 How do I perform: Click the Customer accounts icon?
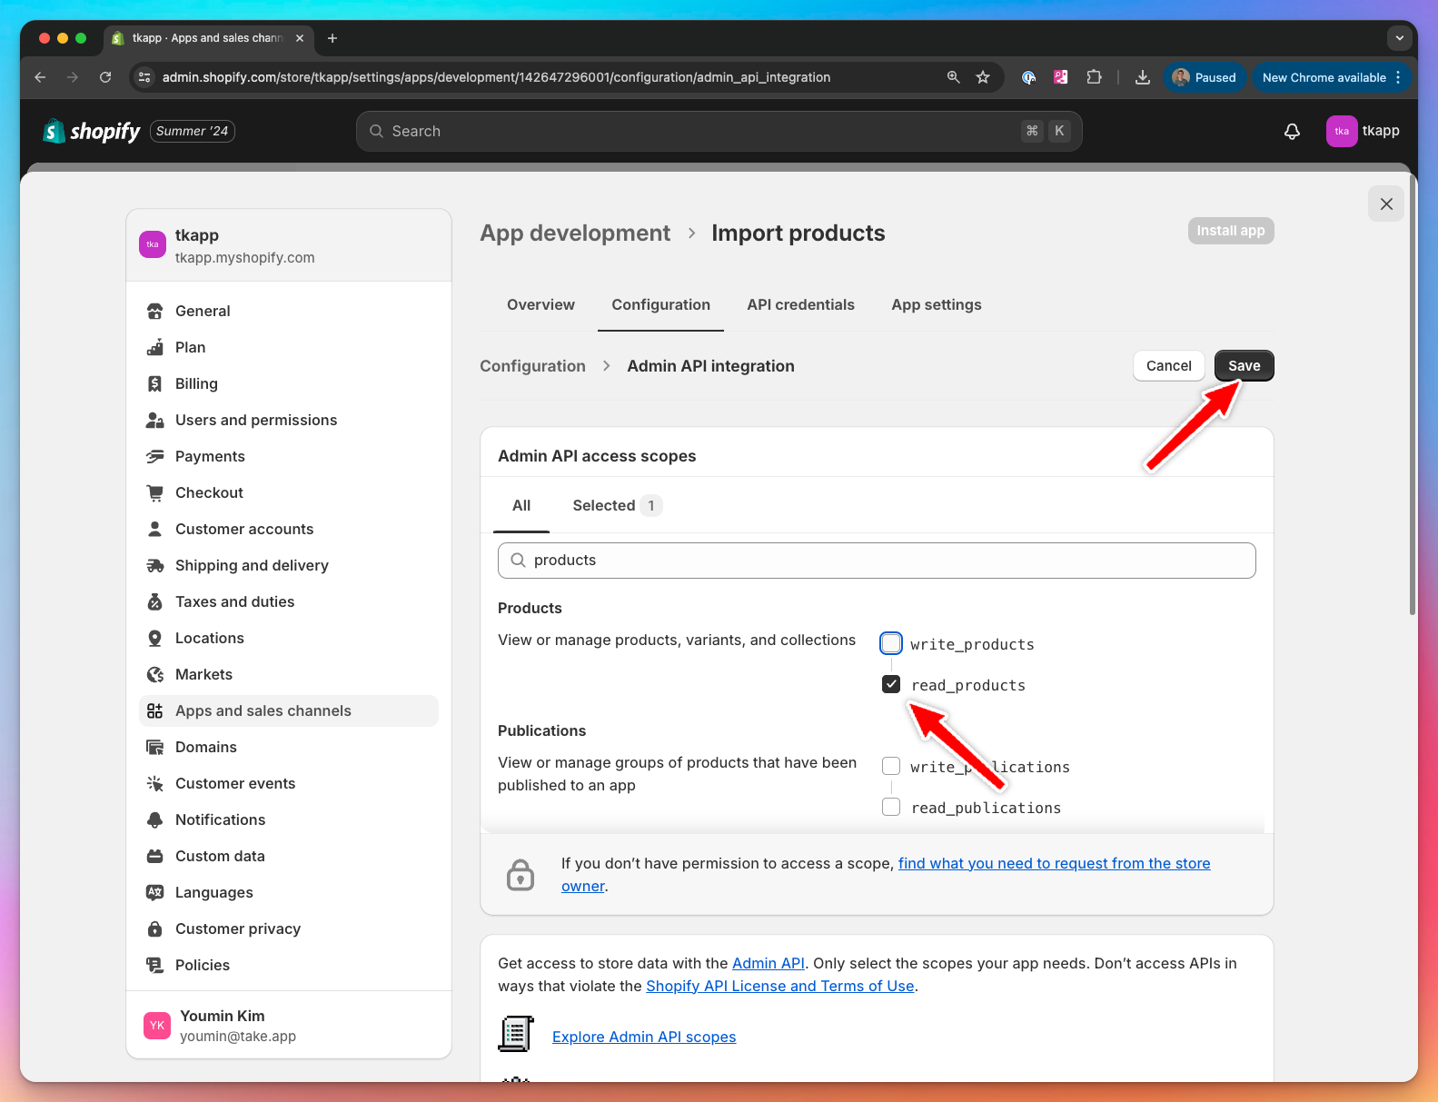point(155,529)
